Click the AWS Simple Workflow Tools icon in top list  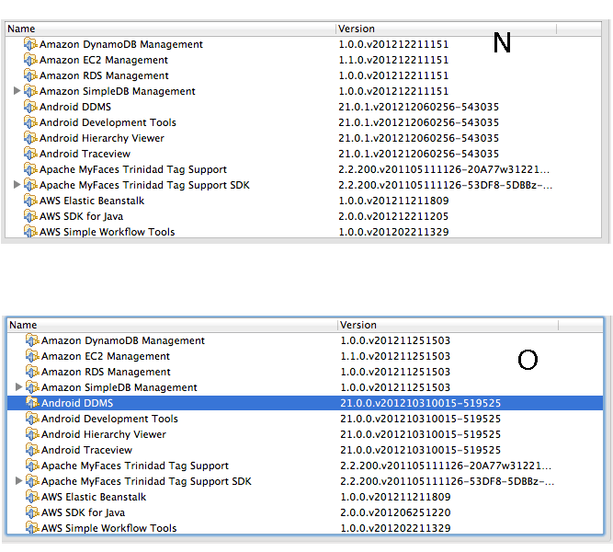pos(30,231)
